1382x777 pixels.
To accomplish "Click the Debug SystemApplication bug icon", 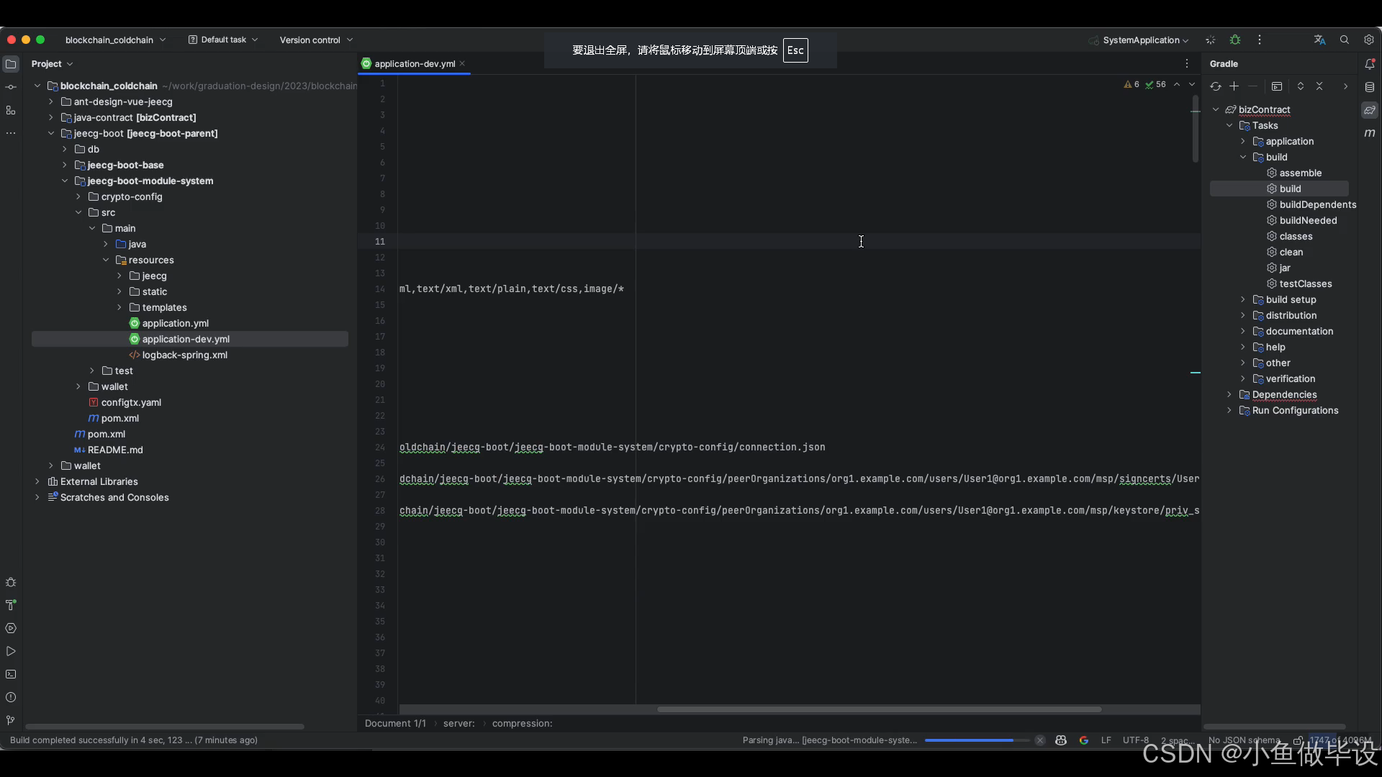I will (1235, 40).
